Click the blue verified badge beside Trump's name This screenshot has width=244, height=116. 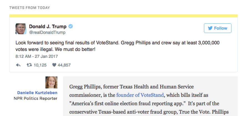(71, 27)
